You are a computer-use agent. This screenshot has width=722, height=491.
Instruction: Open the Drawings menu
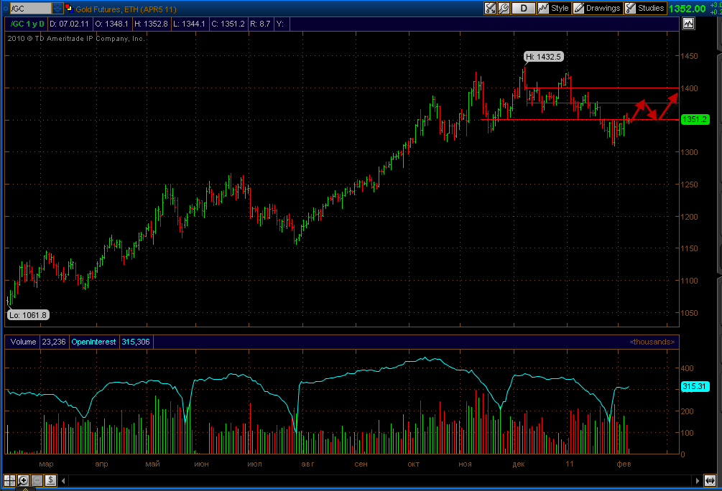[597, 8]
